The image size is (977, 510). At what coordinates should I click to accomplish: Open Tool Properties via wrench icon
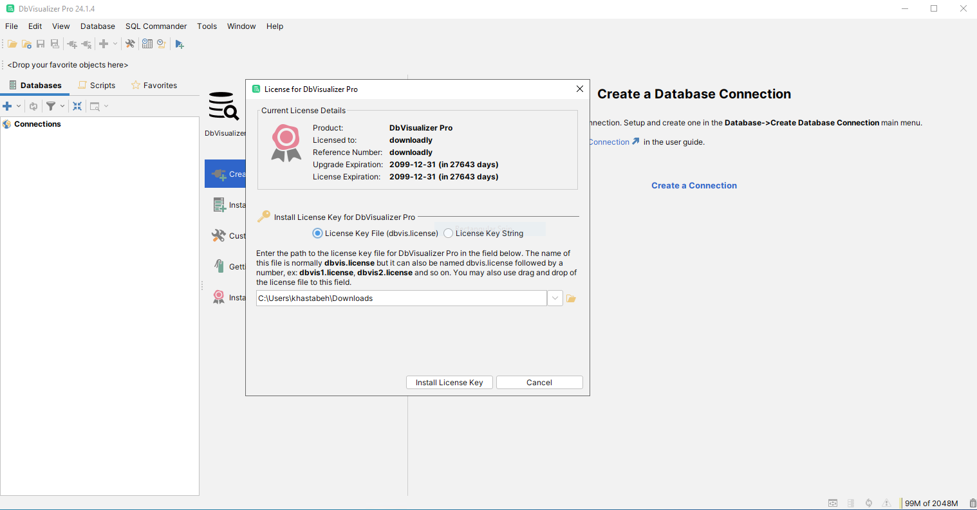click(130, 44)
